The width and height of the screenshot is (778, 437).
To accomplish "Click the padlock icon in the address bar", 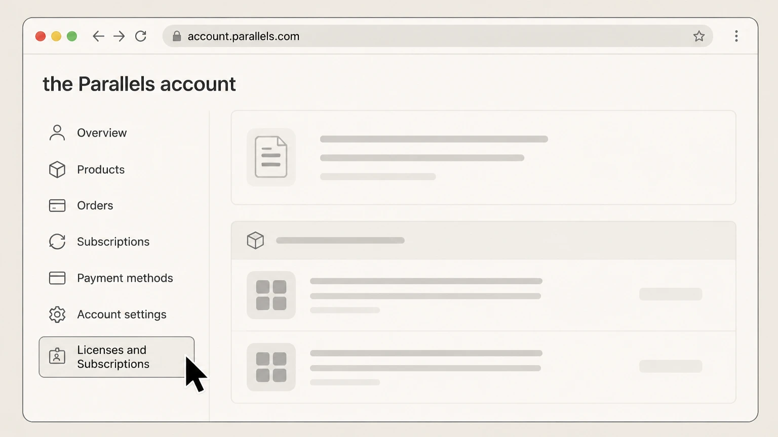I will [x=177, y=36].
